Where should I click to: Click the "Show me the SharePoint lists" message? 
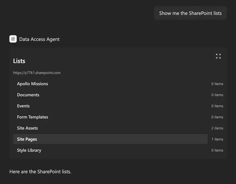(x=190, y=13)
